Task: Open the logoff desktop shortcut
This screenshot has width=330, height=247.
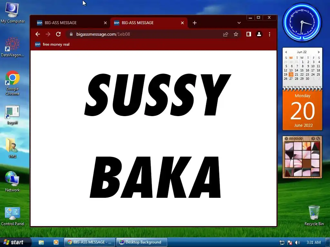Action: tap(12, 115)
